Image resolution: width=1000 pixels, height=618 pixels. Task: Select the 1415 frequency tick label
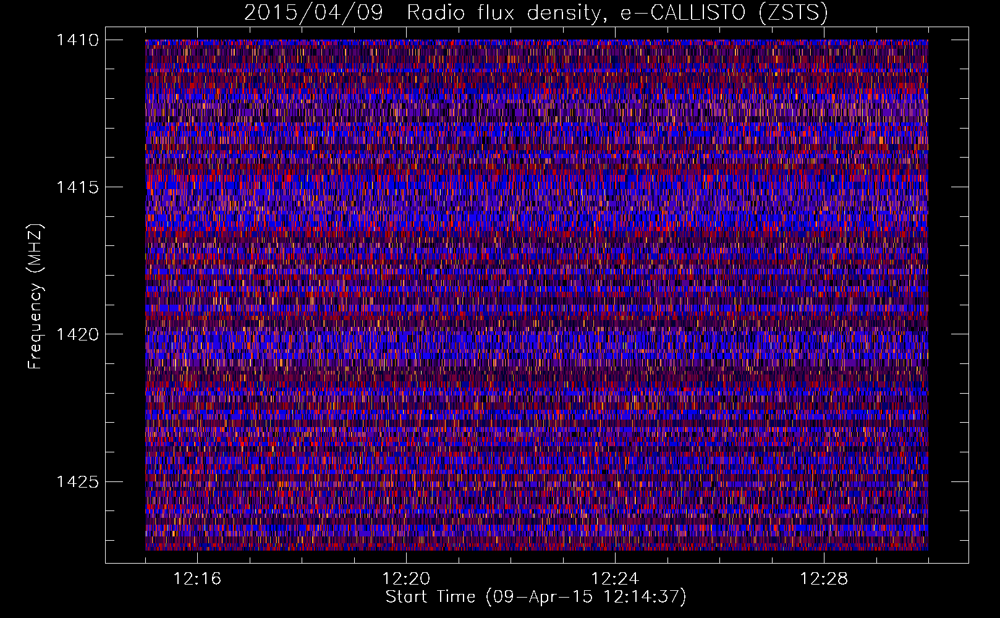tap(77, 187)
